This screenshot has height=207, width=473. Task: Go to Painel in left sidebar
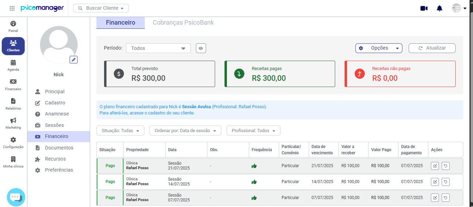[13, 27]
